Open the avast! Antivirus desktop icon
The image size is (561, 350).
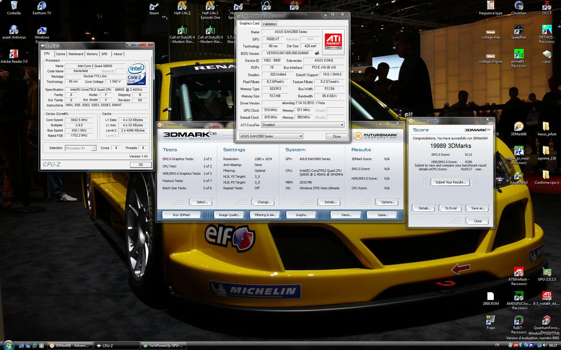coord(14,30)
